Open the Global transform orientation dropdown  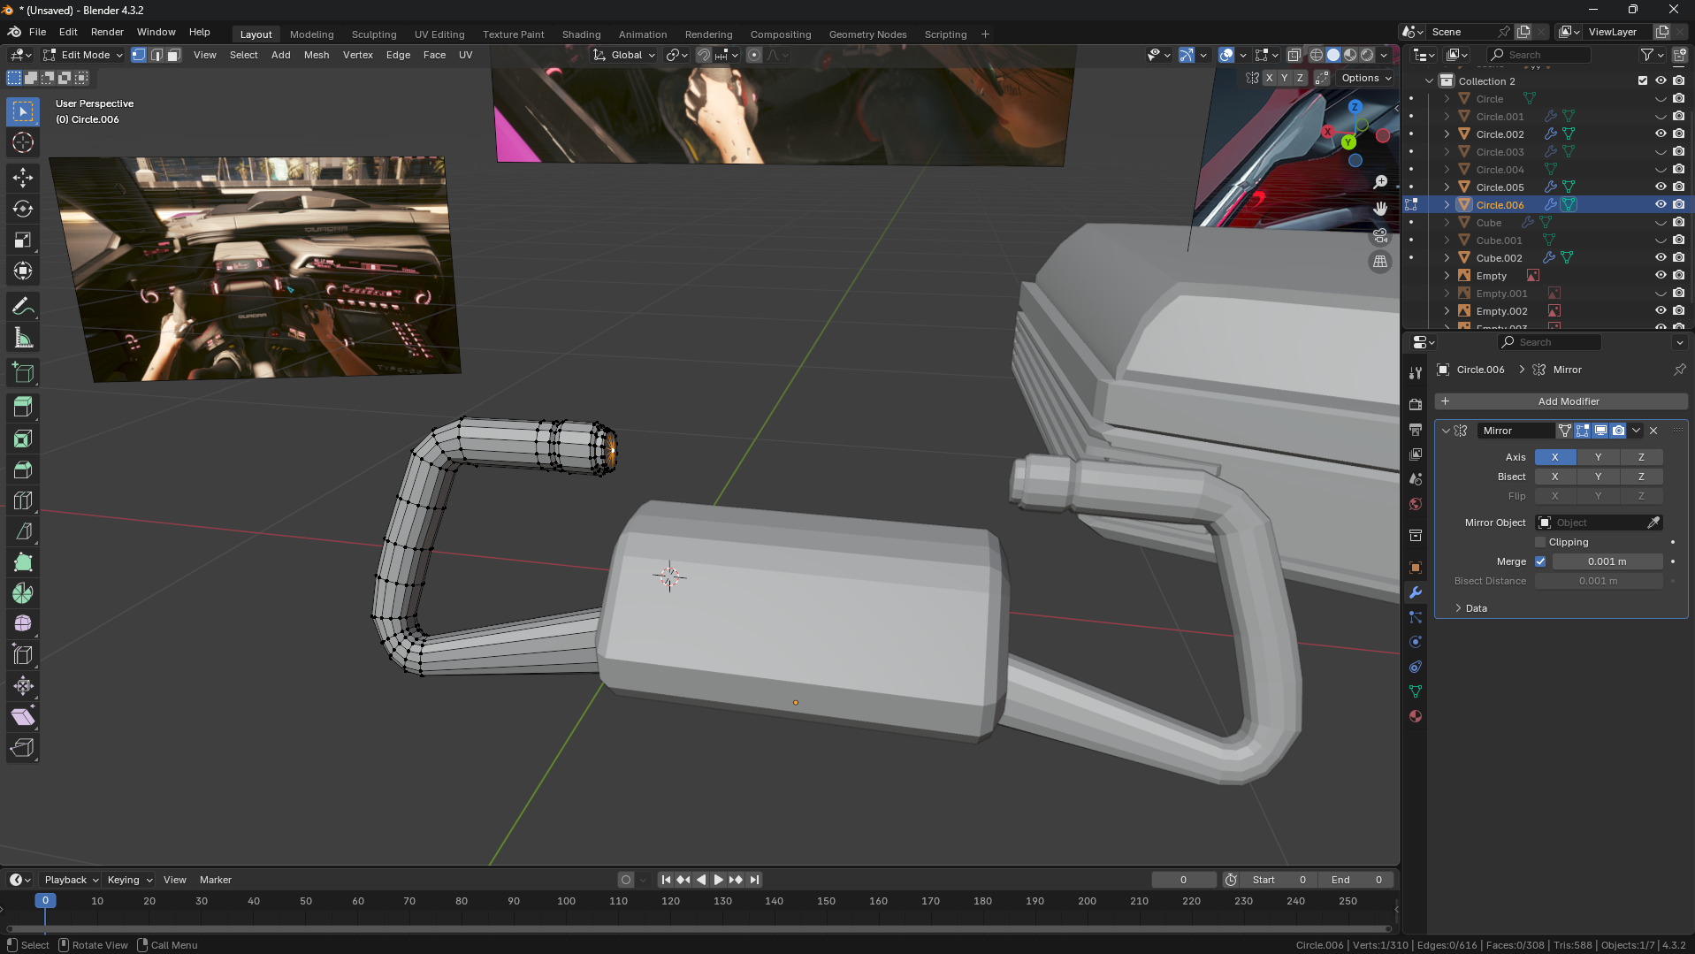[625, 55]
